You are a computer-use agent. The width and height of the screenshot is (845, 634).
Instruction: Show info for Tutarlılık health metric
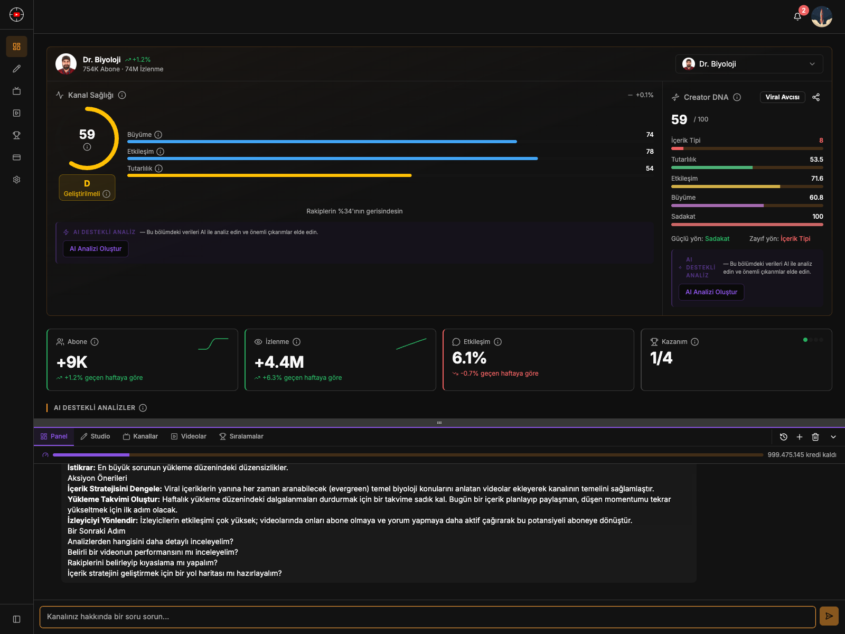[x=159, y=169]
